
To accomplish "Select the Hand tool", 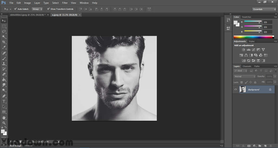I will click(x=4, y=118).
